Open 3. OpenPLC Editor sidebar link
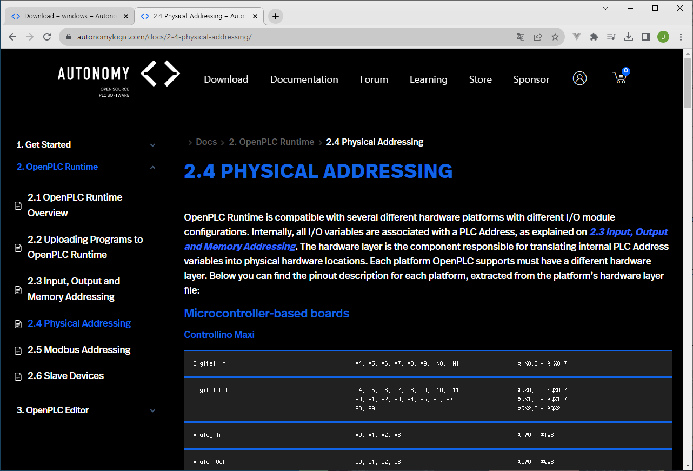This screenshot has width=693, height=471. click(52, 410)
